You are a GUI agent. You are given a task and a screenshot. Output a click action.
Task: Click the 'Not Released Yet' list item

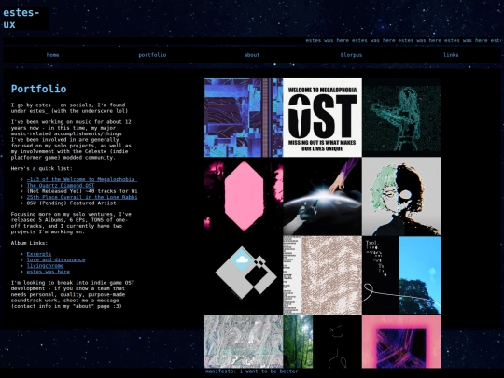(82, 191)
